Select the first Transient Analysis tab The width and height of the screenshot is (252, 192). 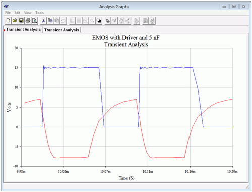[23, 29]
